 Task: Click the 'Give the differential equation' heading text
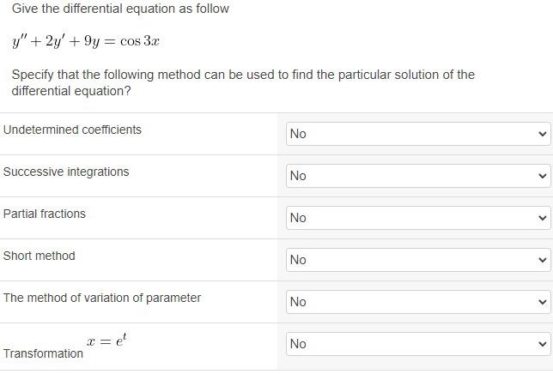click(121, 9)
